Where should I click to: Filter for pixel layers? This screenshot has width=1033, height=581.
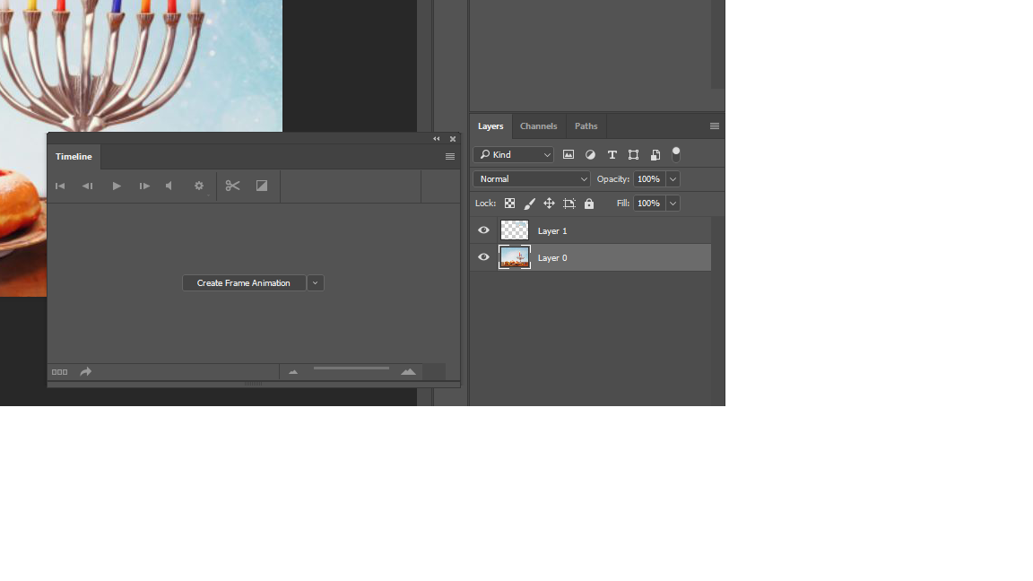(568, 155)
